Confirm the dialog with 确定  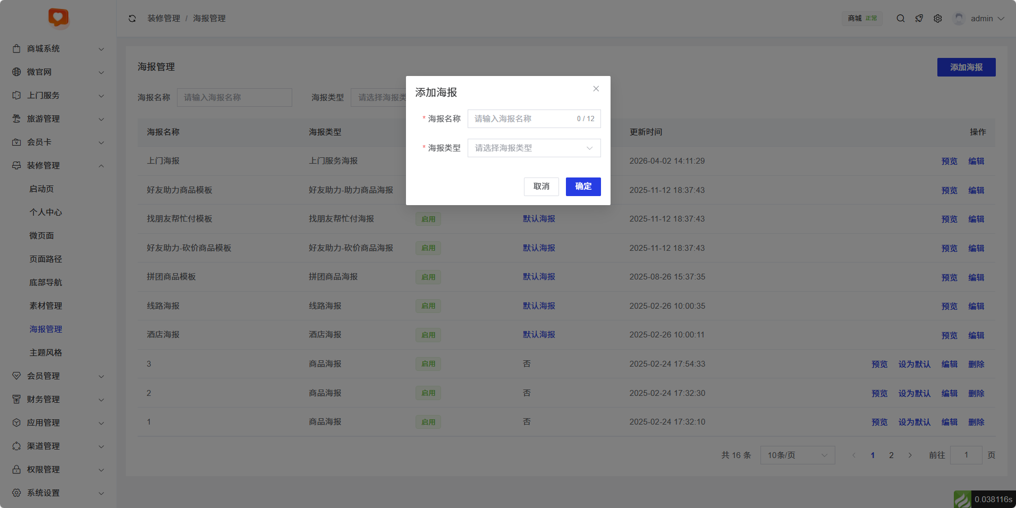[583, 187]
